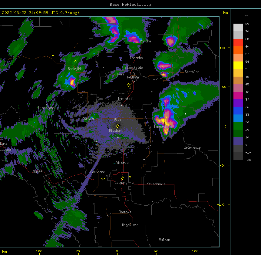Click the Drumheller label
The height and width of the screenshot is (255, 261).
193,147
